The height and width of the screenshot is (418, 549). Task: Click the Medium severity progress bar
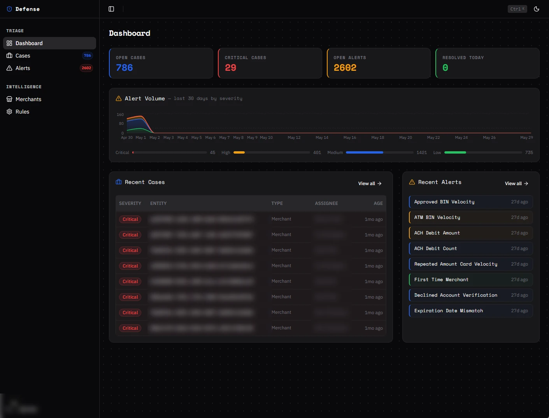(x=380, y=152)
